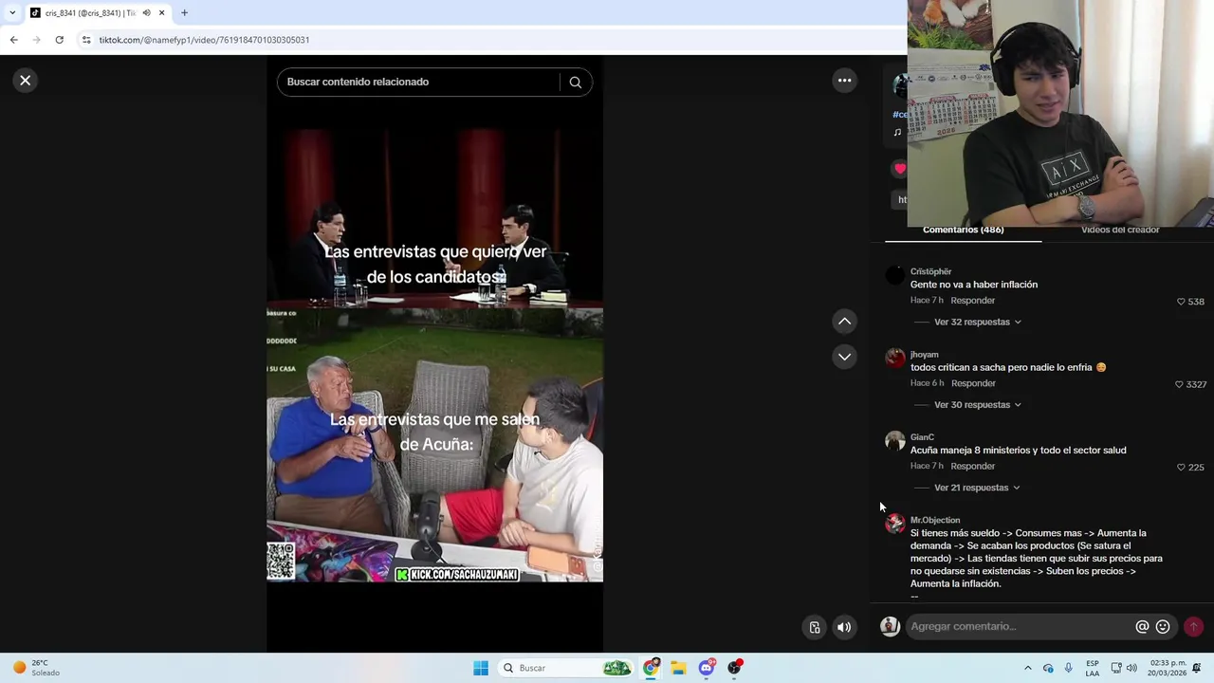Image resolution: width=1214 pixels, height=683 pixels.
Task: Go back with the browser back arrow
Action: pos(13,40)
